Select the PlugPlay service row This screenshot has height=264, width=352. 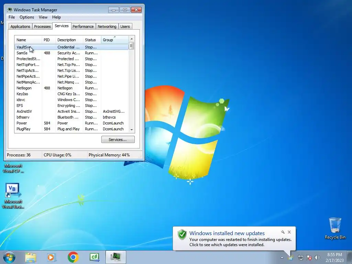click(x=71, y=129)
